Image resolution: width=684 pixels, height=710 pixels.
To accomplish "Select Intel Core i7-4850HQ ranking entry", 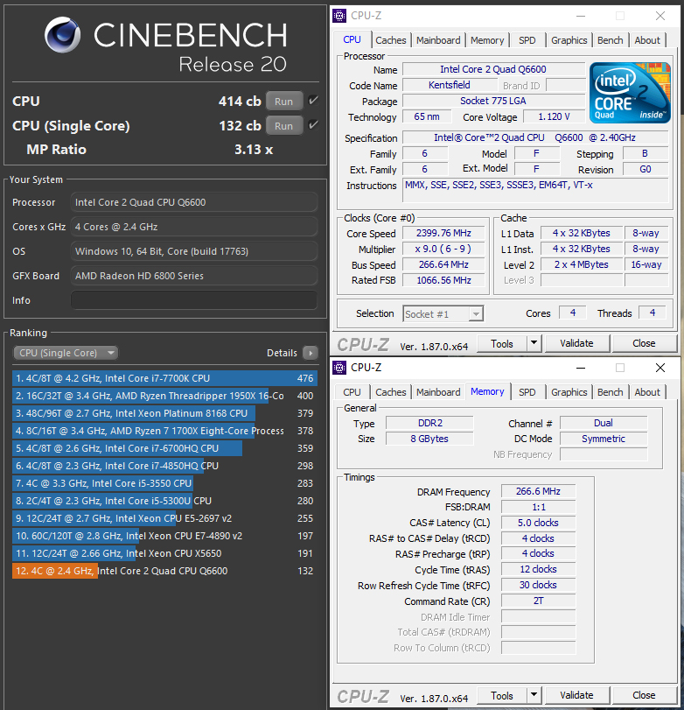I will click(x=164, y=466).
